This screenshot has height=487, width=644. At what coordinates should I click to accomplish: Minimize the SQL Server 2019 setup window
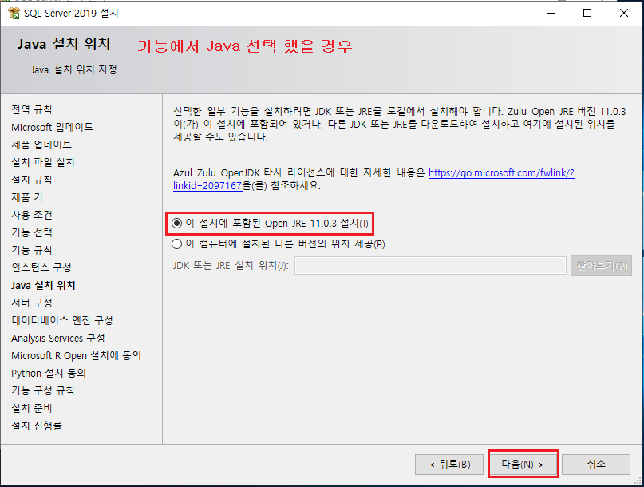[551, 13]
